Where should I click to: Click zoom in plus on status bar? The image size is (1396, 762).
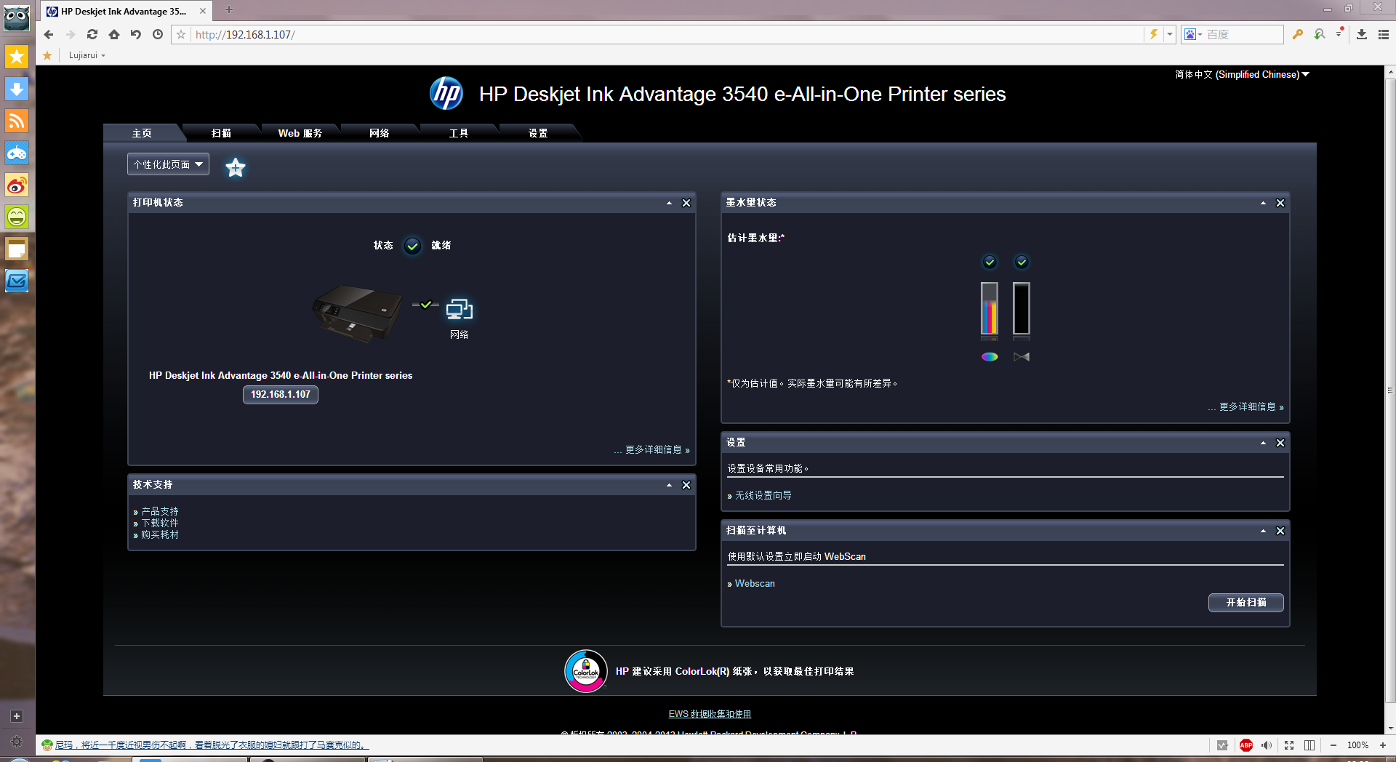(1383, 745)
